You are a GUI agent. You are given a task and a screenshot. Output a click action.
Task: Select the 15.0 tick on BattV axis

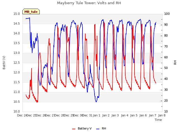[17, 14]
